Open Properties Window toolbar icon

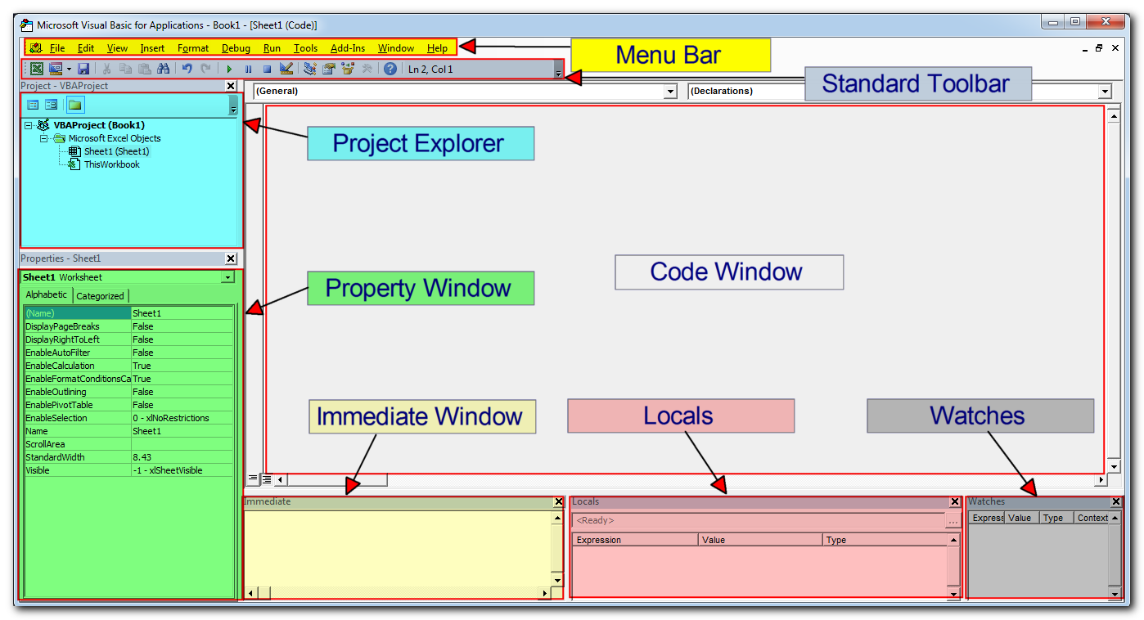point(328,70)
